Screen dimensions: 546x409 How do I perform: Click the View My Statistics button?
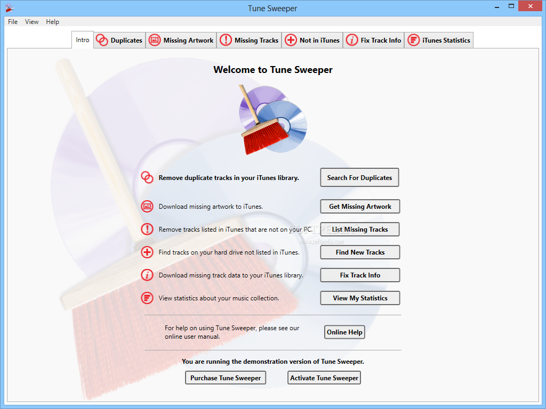click(x=360, y=298)
